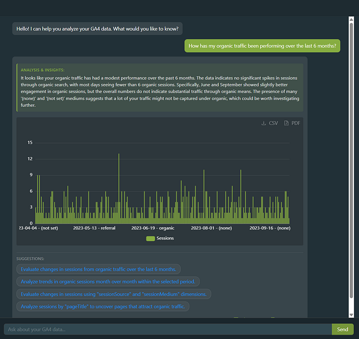Click the '2023-08-01 - (none)' axis label
359x339 pixels.
pyautogui.click(x=211, y=228)
